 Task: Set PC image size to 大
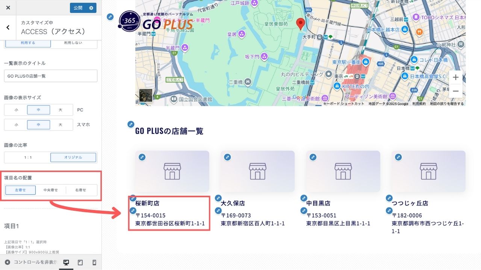pyautogui.click(x=60, y=110)
